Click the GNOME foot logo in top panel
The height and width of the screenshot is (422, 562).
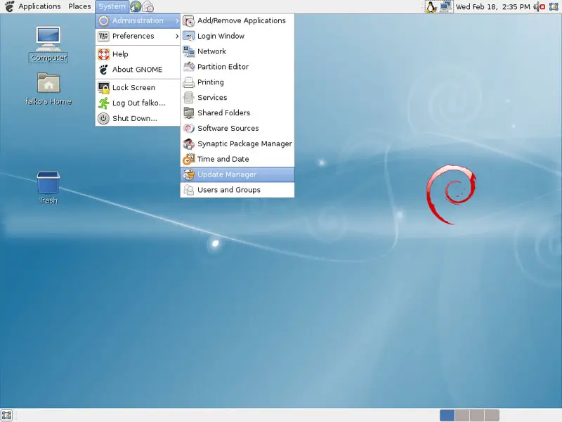[9, 6]
